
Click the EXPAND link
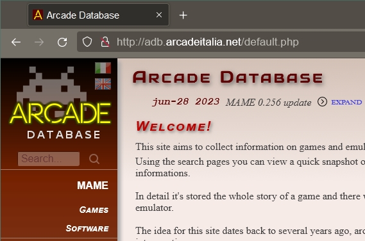(x=346, y=102)
